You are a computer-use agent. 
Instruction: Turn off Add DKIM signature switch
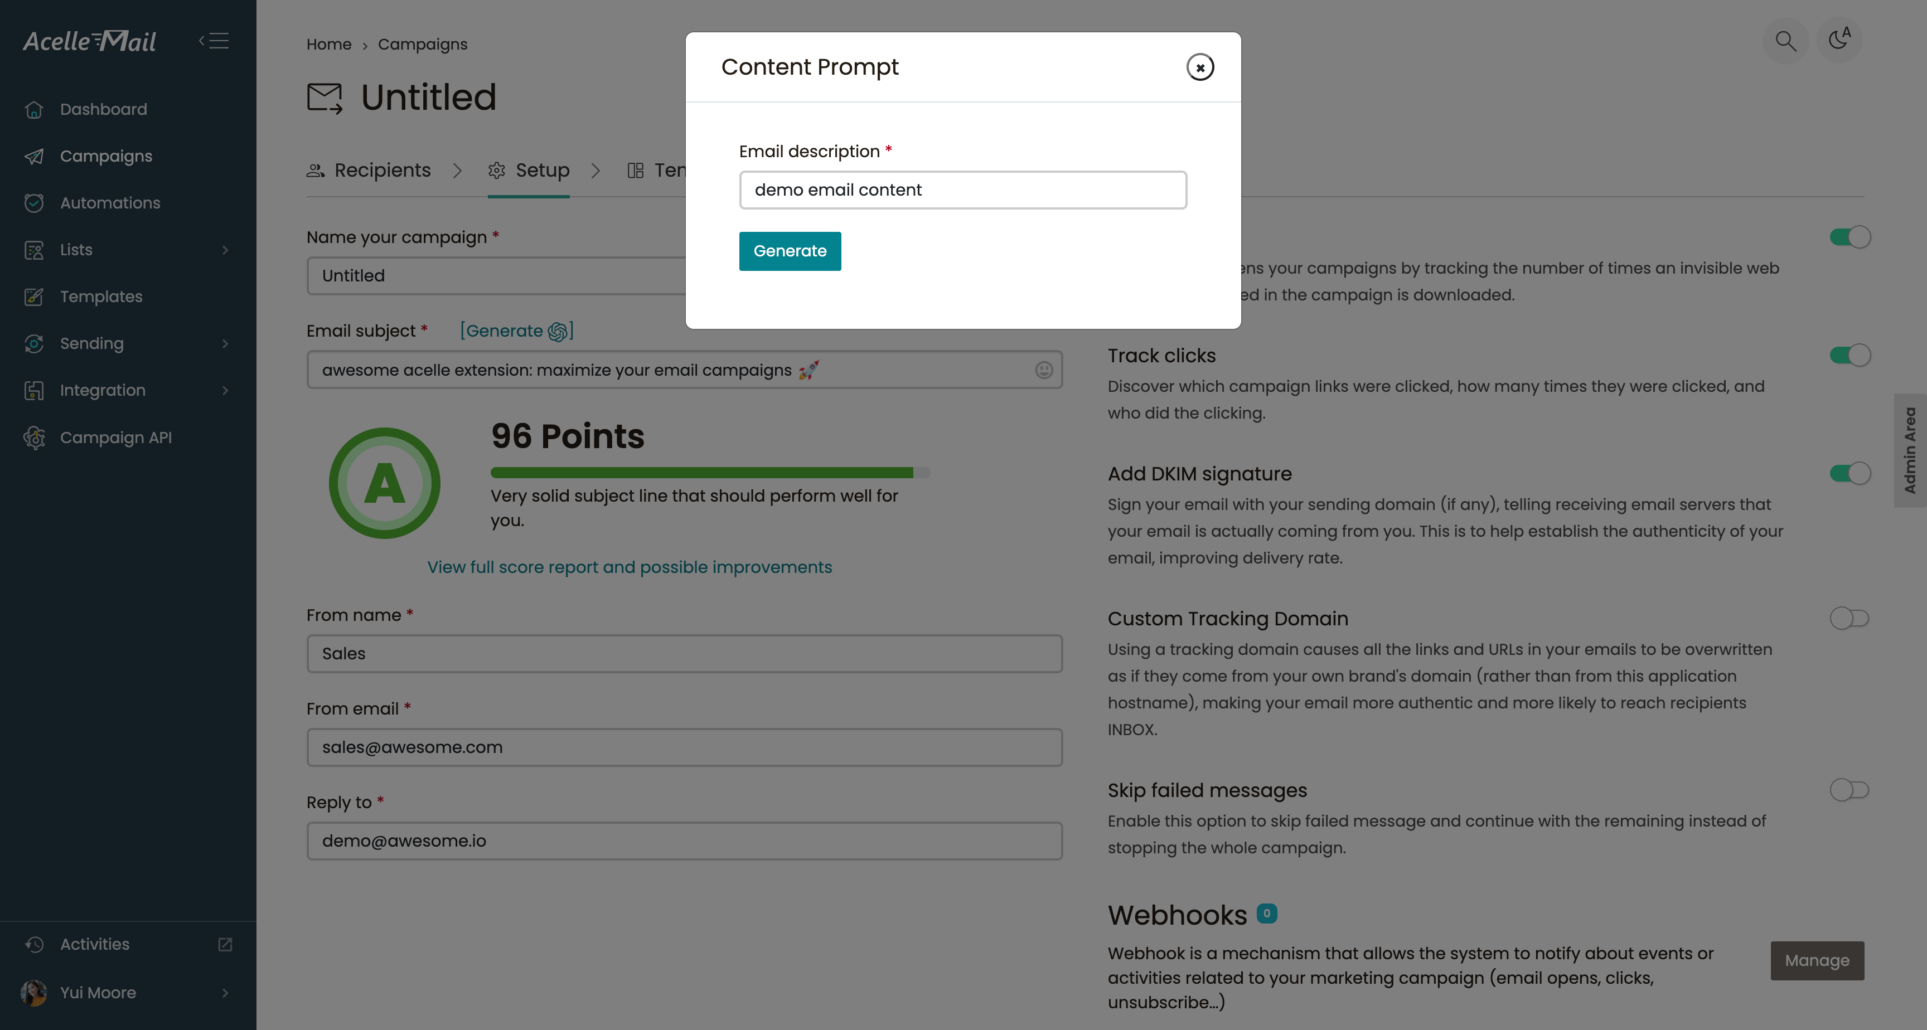(1849, 474)
